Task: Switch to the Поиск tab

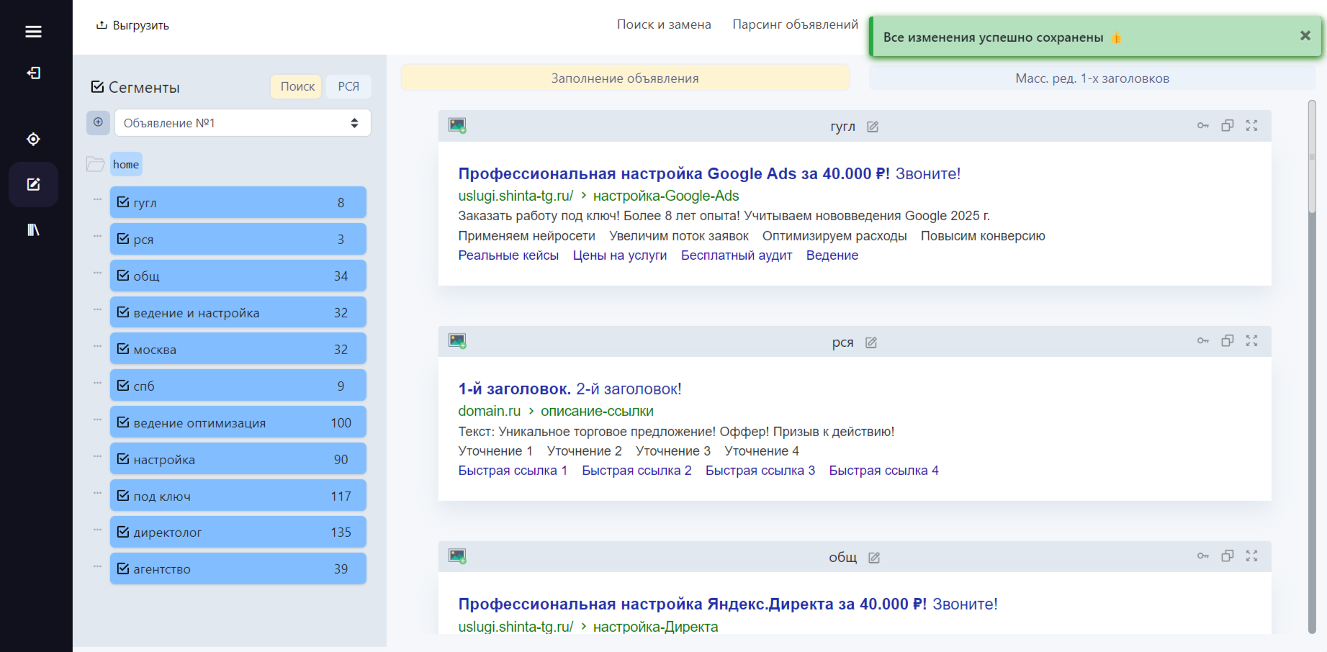Action: pyautogui.click(x=297, y=86)
